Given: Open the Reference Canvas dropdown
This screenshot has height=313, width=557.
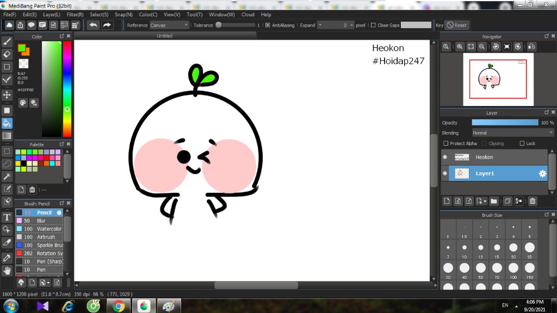Looking at the screenshot, I should pos(169,25).
